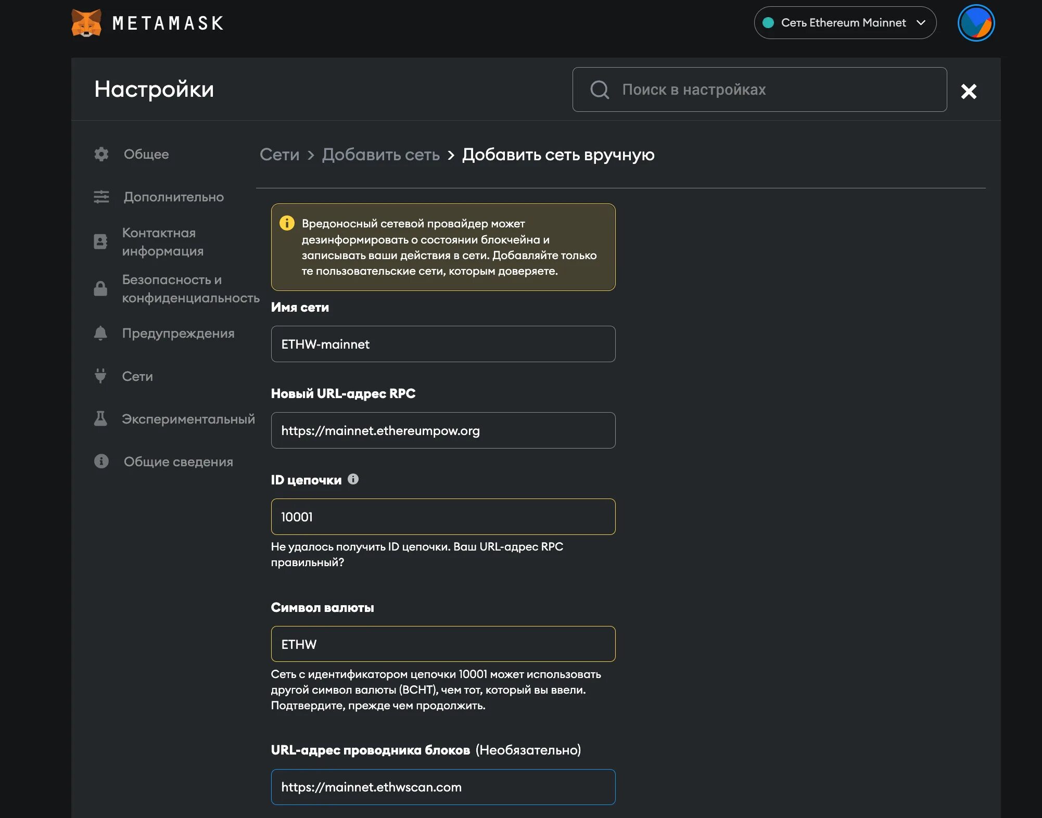The width and height of the screenshot is (1042, 818).
Task: Click the contacts book icon
Action: pyautogui.click(x=100, y=241)
